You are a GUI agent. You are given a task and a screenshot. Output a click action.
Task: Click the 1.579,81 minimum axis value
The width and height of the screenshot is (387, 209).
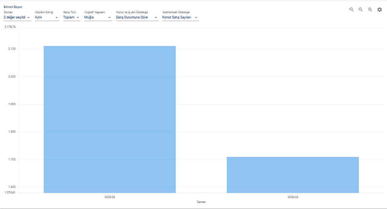10,192
